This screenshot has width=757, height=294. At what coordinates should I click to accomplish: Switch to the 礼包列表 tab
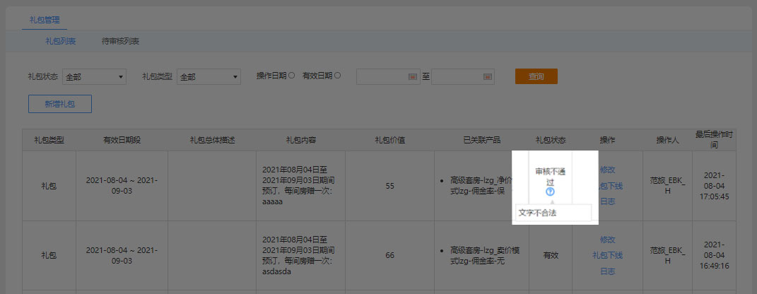[61, 42]
